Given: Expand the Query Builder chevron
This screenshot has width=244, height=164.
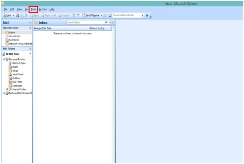Looking at the screenshot, I should pos(113,23).
